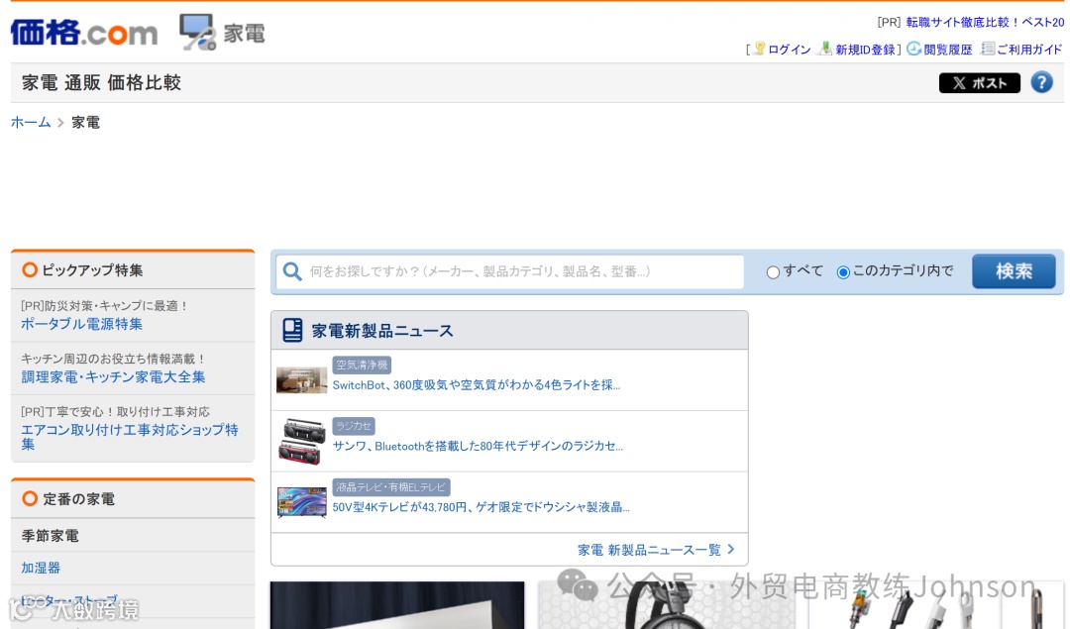Click the ピックアップ特集 section heading
The width and height of the screenshot is (1070, 629).
[92, 270]
